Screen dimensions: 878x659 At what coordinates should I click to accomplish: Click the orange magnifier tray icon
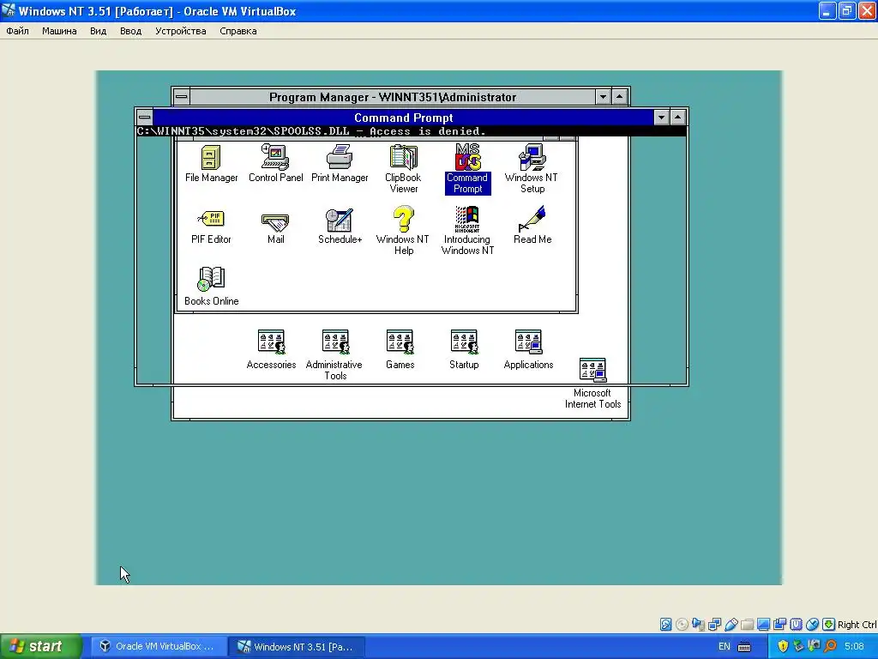click(830, 646)
